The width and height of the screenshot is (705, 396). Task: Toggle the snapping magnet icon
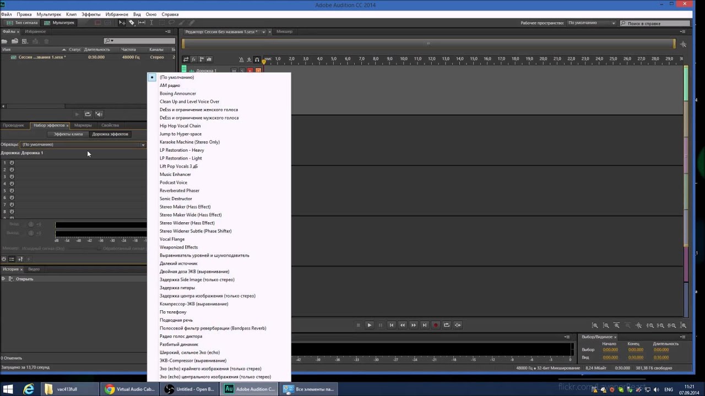(257, 59)
